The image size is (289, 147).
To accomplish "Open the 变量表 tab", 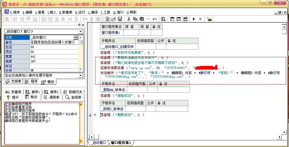I will [13, 92].
